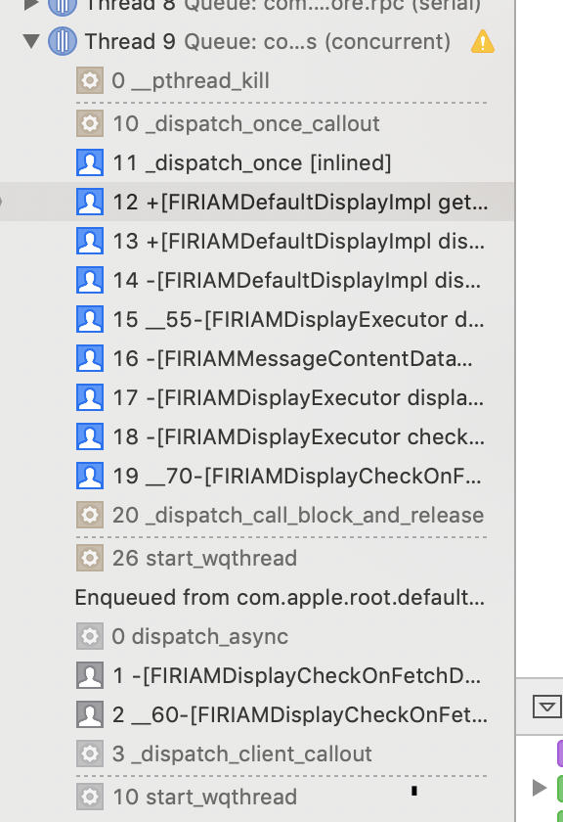The width and height of the screenshot is (563, 822).
Task: Click the gear icon beside frame 0 dispatch_async
Action: (90, 636)
